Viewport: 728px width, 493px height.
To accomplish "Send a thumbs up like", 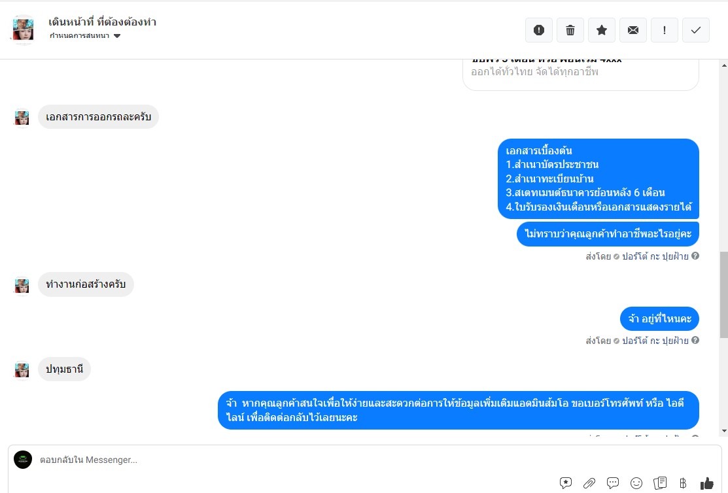I will 706,483.
